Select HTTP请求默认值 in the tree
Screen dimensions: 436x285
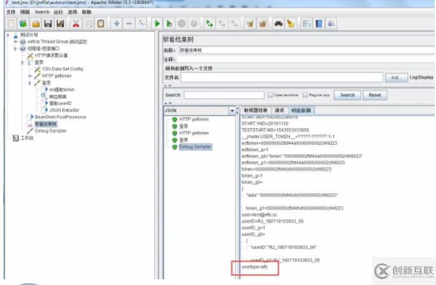(x=51, y=55)
